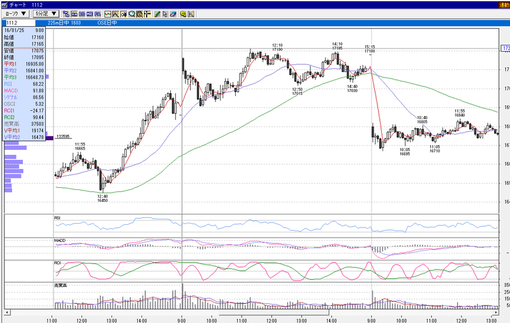Click the code input field showing 1112
Viewport: 510px width, 323px height.
(x=20, y=23)
